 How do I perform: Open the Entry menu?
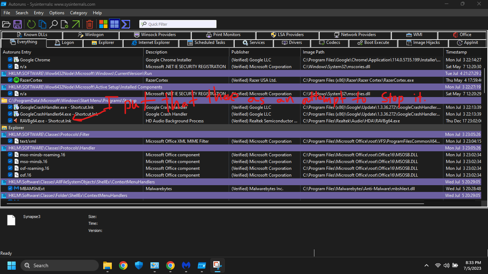click(39, 13)
